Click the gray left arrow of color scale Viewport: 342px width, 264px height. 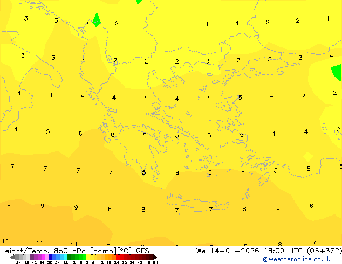12,258
